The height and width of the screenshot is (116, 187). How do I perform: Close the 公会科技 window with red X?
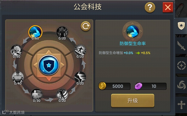[x=168, y=7]
